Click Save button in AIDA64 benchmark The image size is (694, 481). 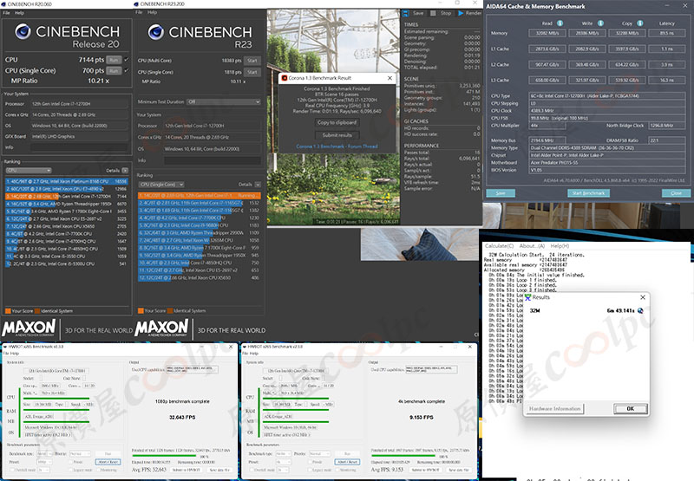click(x=501, y=193)
